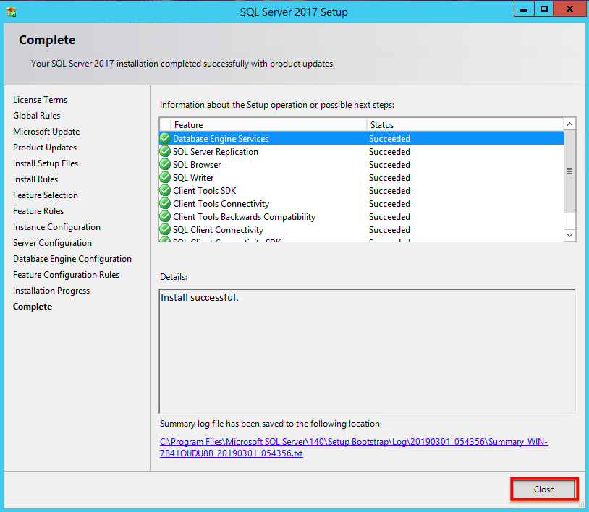Click Feature Configuration Rules step in sidebar

[x=66, y=275]
